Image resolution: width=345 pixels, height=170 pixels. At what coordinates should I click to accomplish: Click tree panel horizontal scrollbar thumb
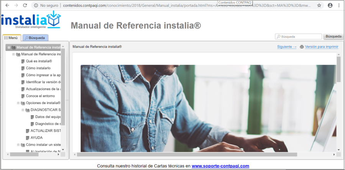tap(24, 154)
